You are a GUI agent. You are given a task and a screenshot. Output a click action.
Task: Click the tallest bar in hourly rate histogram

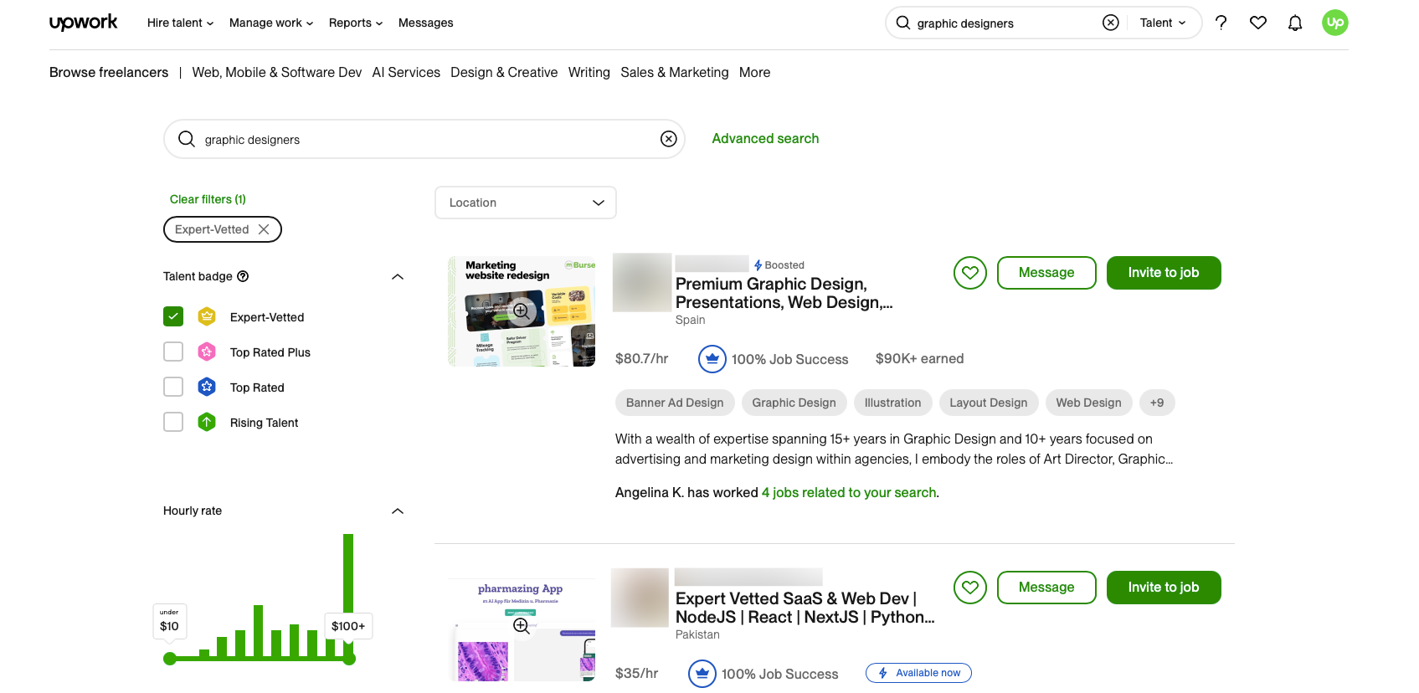348,594
